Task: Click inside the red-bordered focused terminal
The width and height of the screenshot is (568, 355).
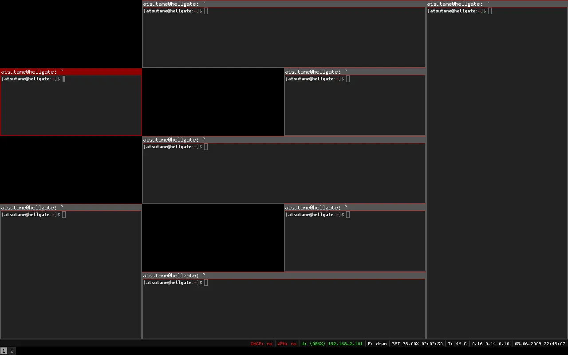Action: [71, 106]
